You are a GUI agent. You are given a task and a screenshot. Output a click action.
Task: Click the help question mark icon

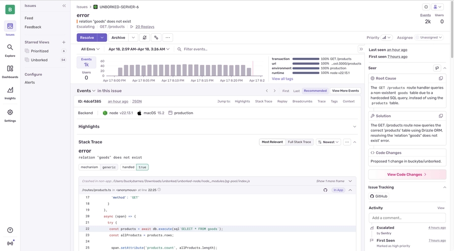coord(10,230)
